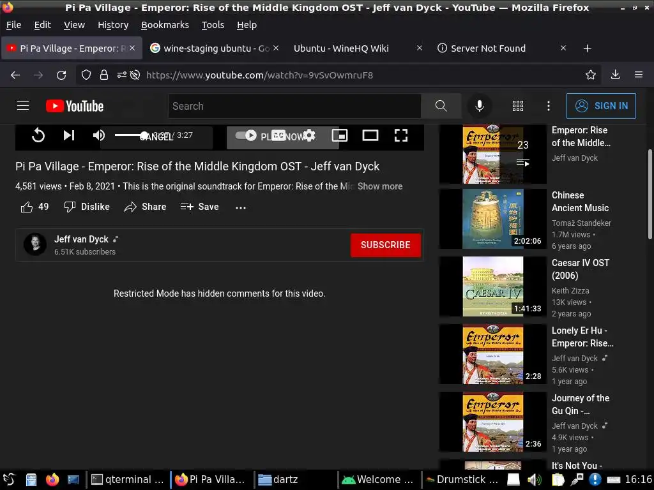Screen dimensions: 654x490
Task: Open Chinese Ancient Music video
Action: tap(580, 202)
